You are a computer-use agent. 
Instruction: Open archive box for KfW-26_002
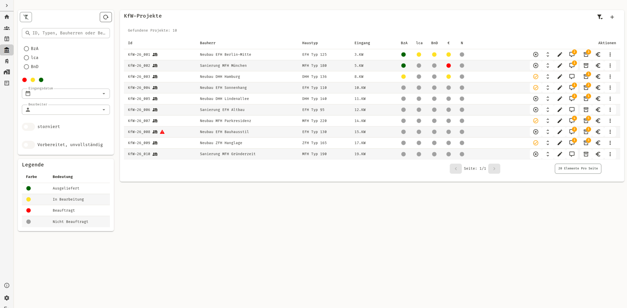coord(586,66)
